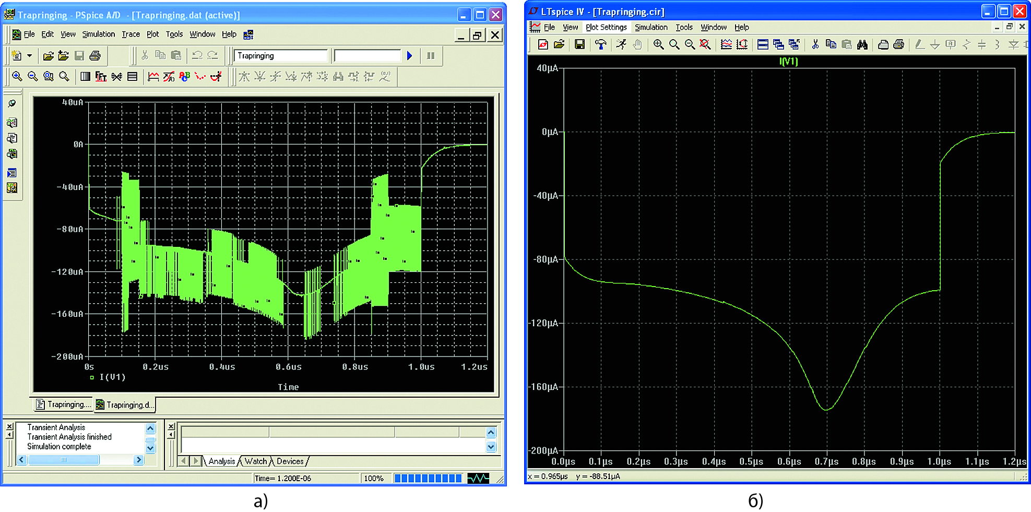Click the PSpice Mark Data Points icon
Screen dimensions: 1031x512
[200, 77]
